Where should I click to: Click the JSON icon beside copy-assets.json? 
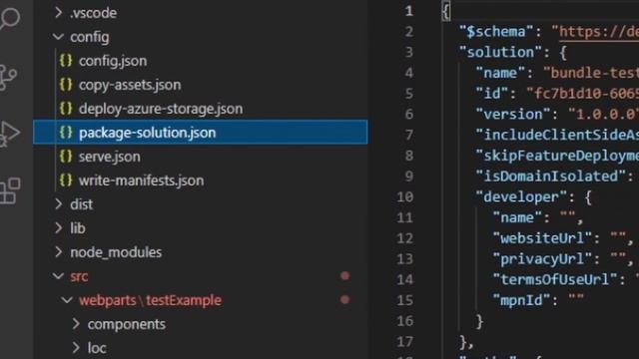click(x=66, y=85)
